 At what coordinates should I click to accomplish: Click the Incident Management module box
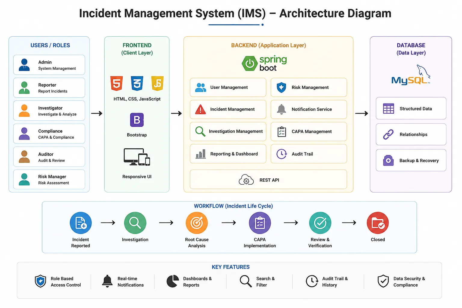228,109
